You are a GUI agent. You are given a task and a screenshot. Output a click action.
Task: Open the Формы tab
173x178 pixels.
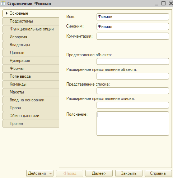tap(31, 68)
